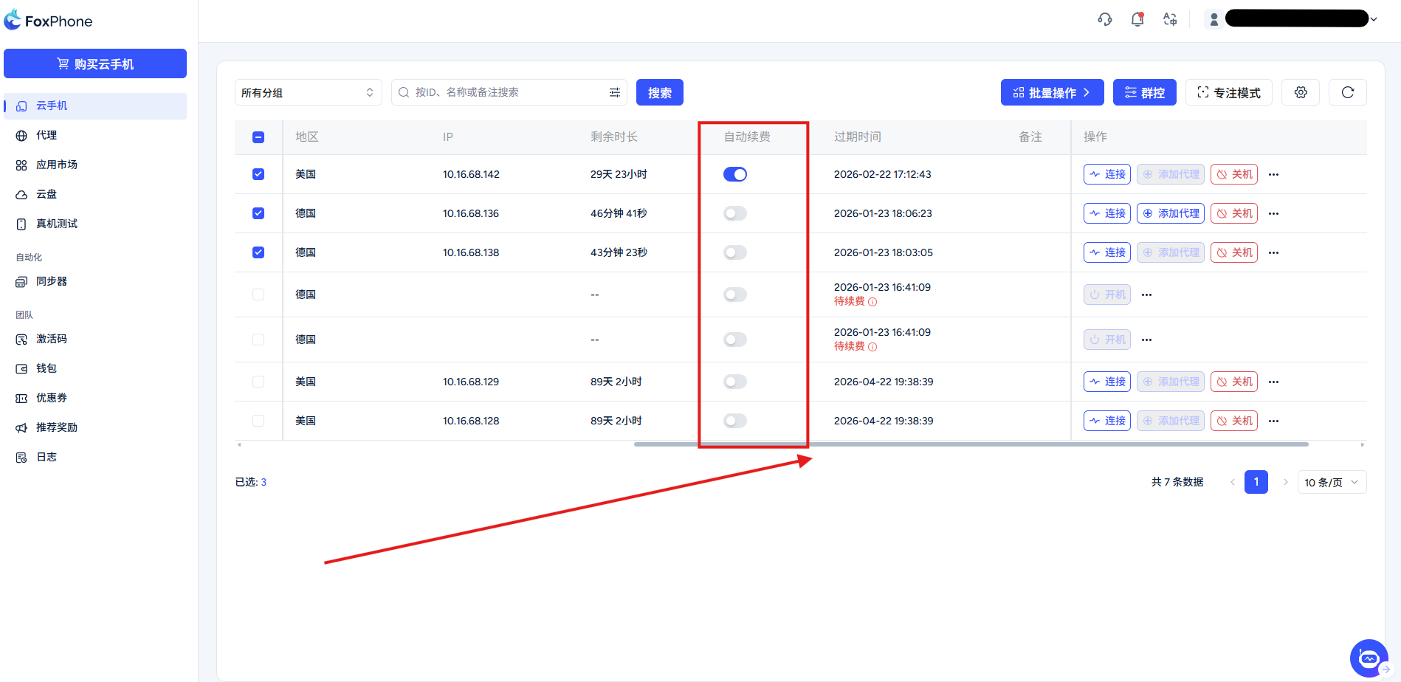
Task: Click the 购买云手机 button
Action: coord(95,63)
